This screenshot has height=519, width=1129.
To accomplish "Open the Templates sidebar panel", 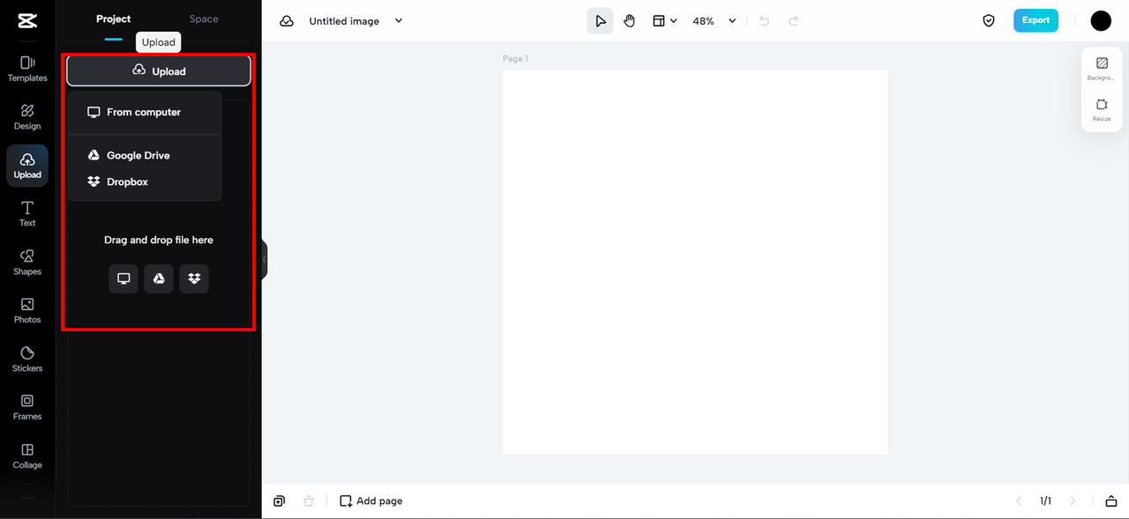I will pyautogui.click(x=27, y=69).
